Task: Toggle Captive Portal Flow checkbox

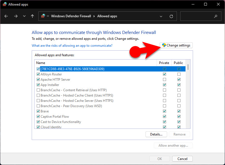Action: [38, 117]
